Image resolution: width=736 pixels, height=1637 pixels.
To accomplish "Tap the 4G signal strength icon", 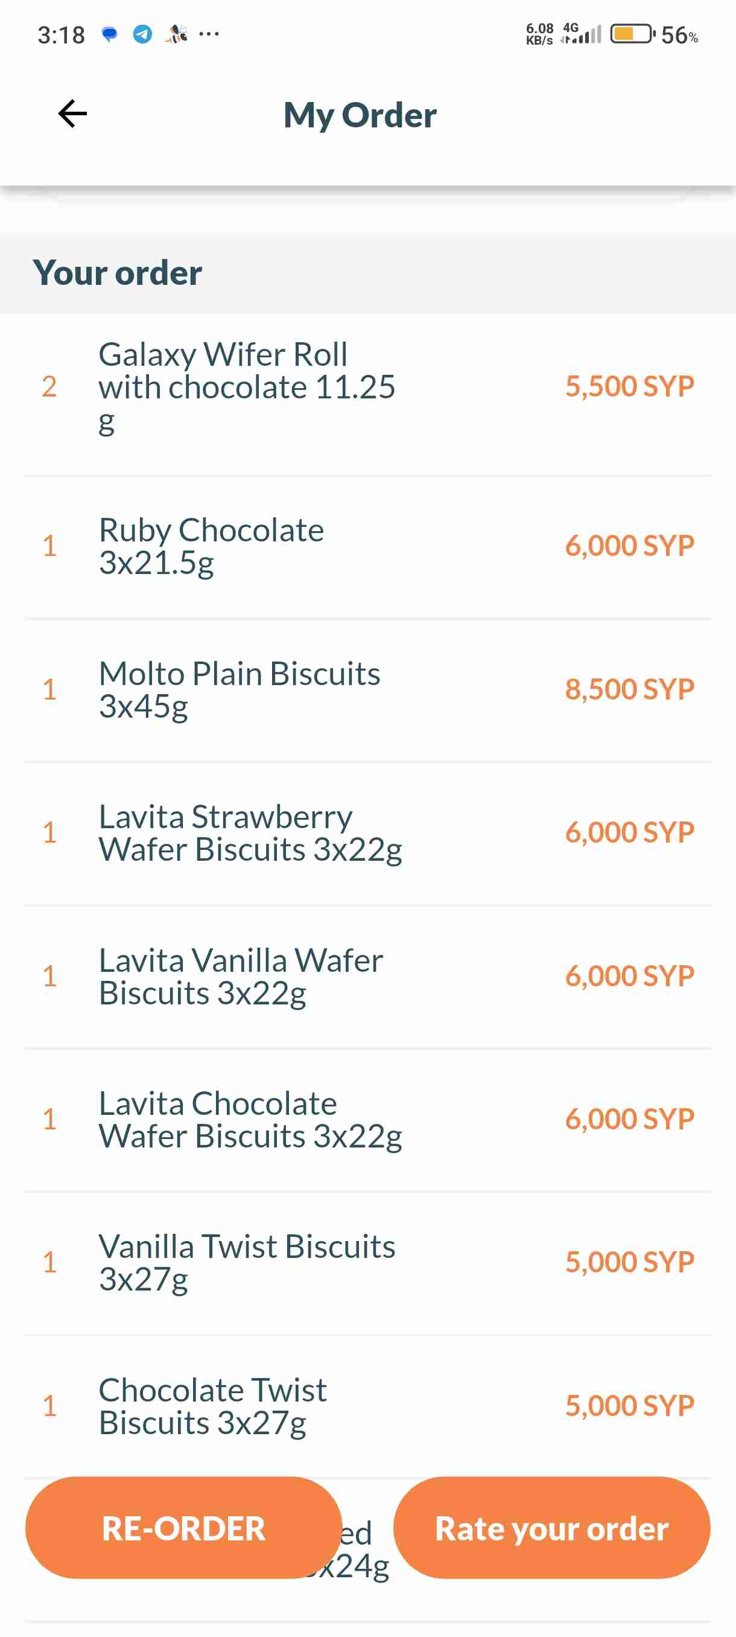I will [581, 34].
